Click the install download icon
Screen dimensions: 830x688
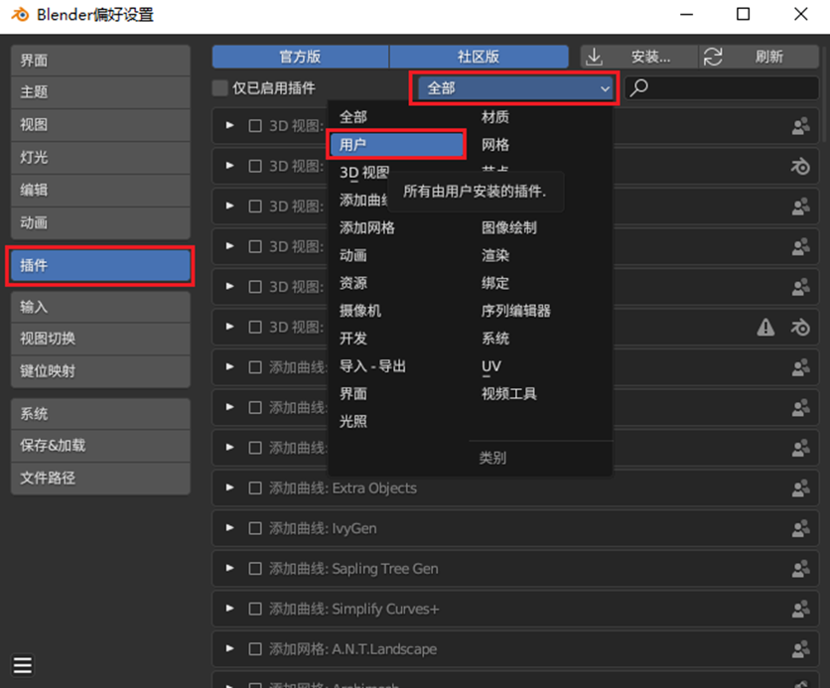pos(595,57)
